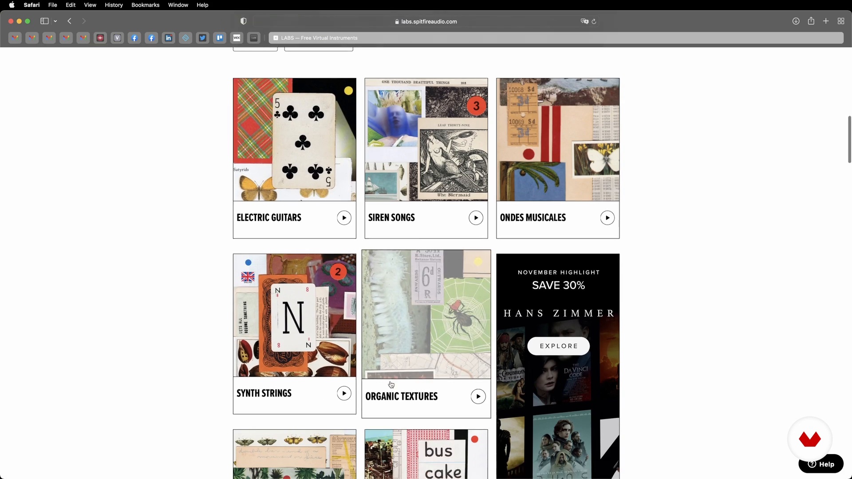Open the Edit menu

(x=71, y=5)
